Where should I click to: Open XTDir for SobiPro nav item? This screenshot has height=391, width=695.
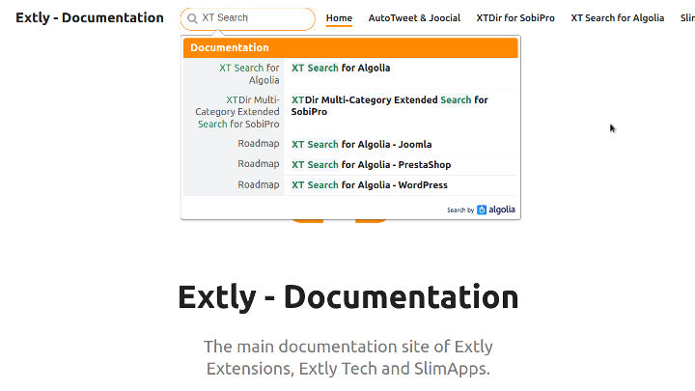(x=515, y=18)
